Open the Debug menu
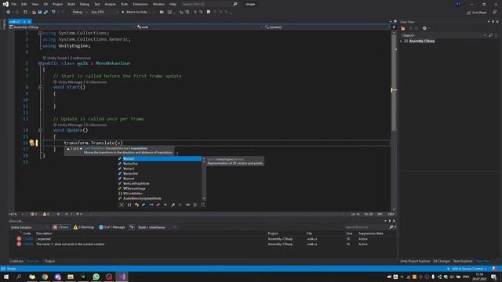 click(x=85, y=4)
